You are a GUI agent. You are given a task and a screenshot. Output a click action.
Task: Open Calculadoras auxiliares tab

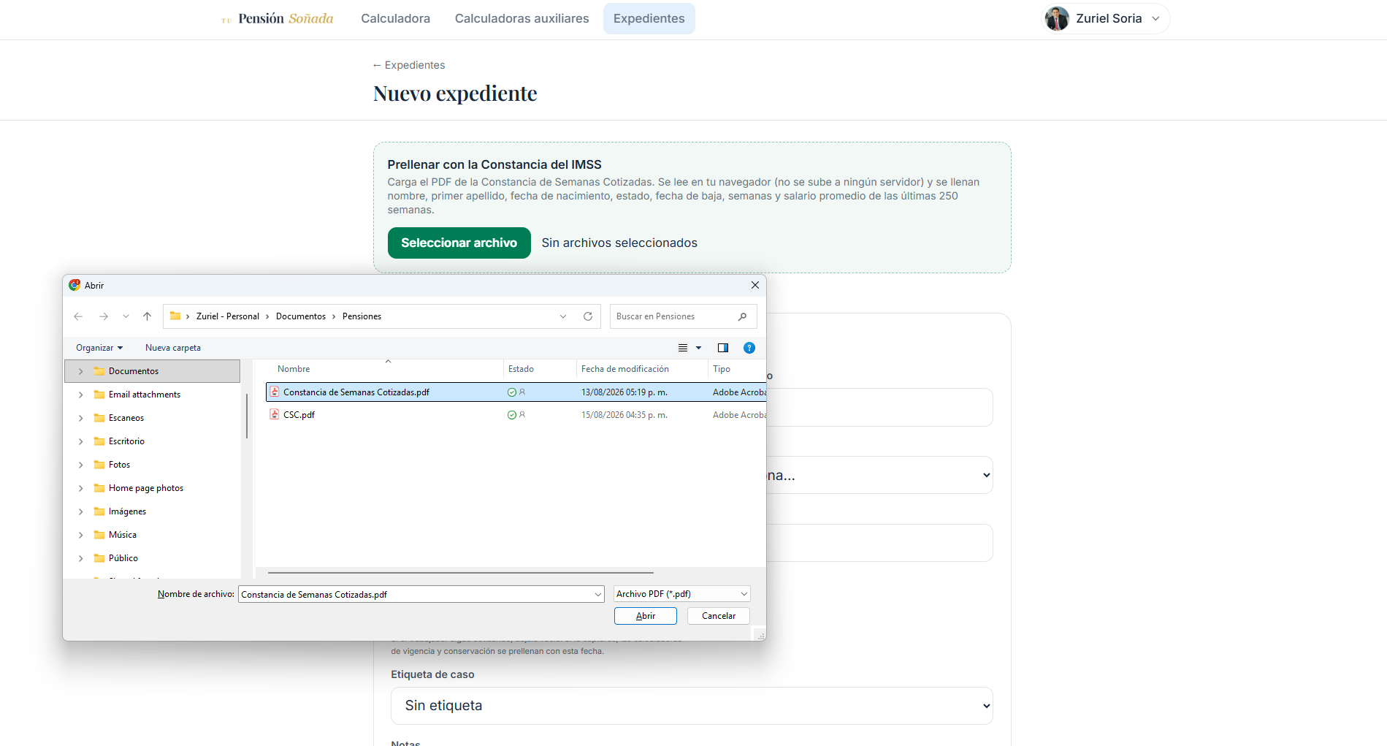522,18
